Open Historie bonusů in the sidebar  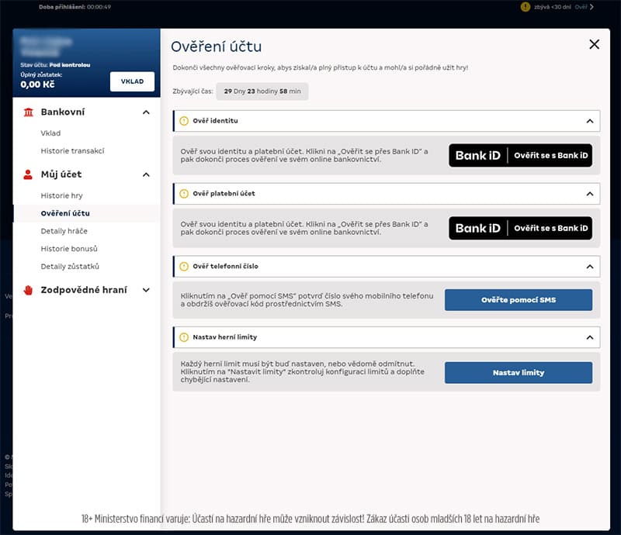coord(69,249)
